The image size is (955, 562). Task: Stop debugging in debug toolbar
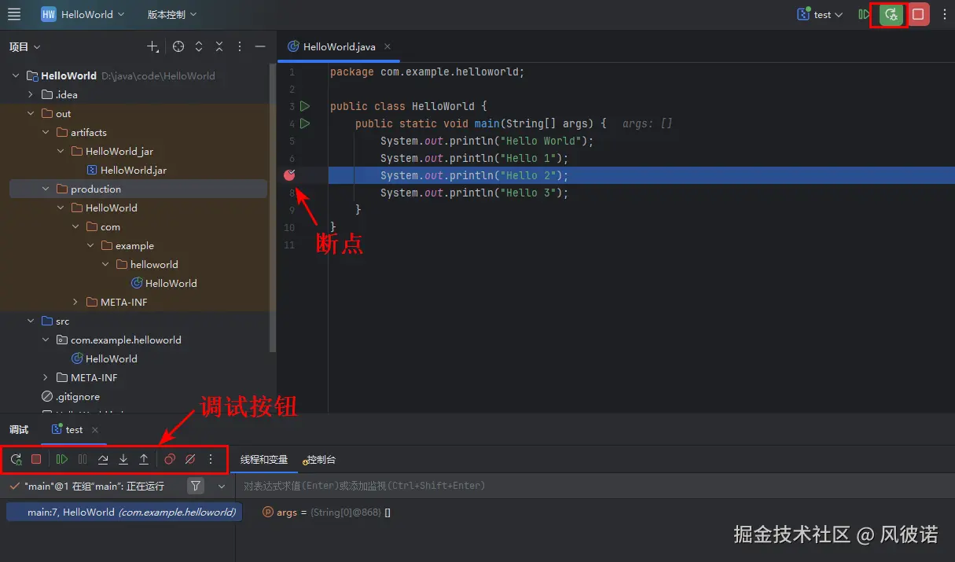point(36,459)
